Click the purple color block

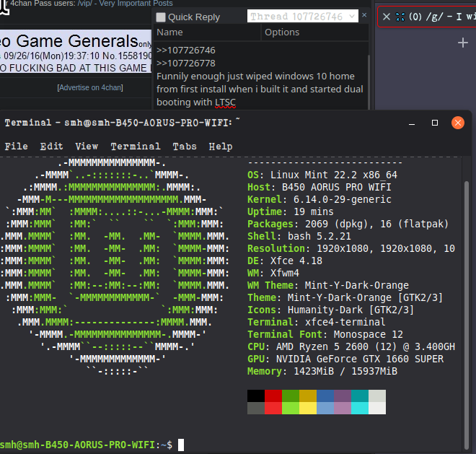343,396
